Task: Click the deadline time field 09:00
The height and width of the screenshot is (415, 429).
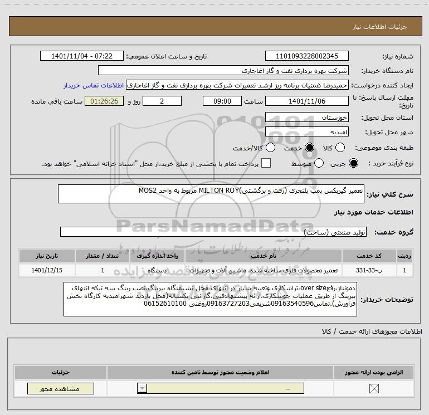Action: [222, 101]
